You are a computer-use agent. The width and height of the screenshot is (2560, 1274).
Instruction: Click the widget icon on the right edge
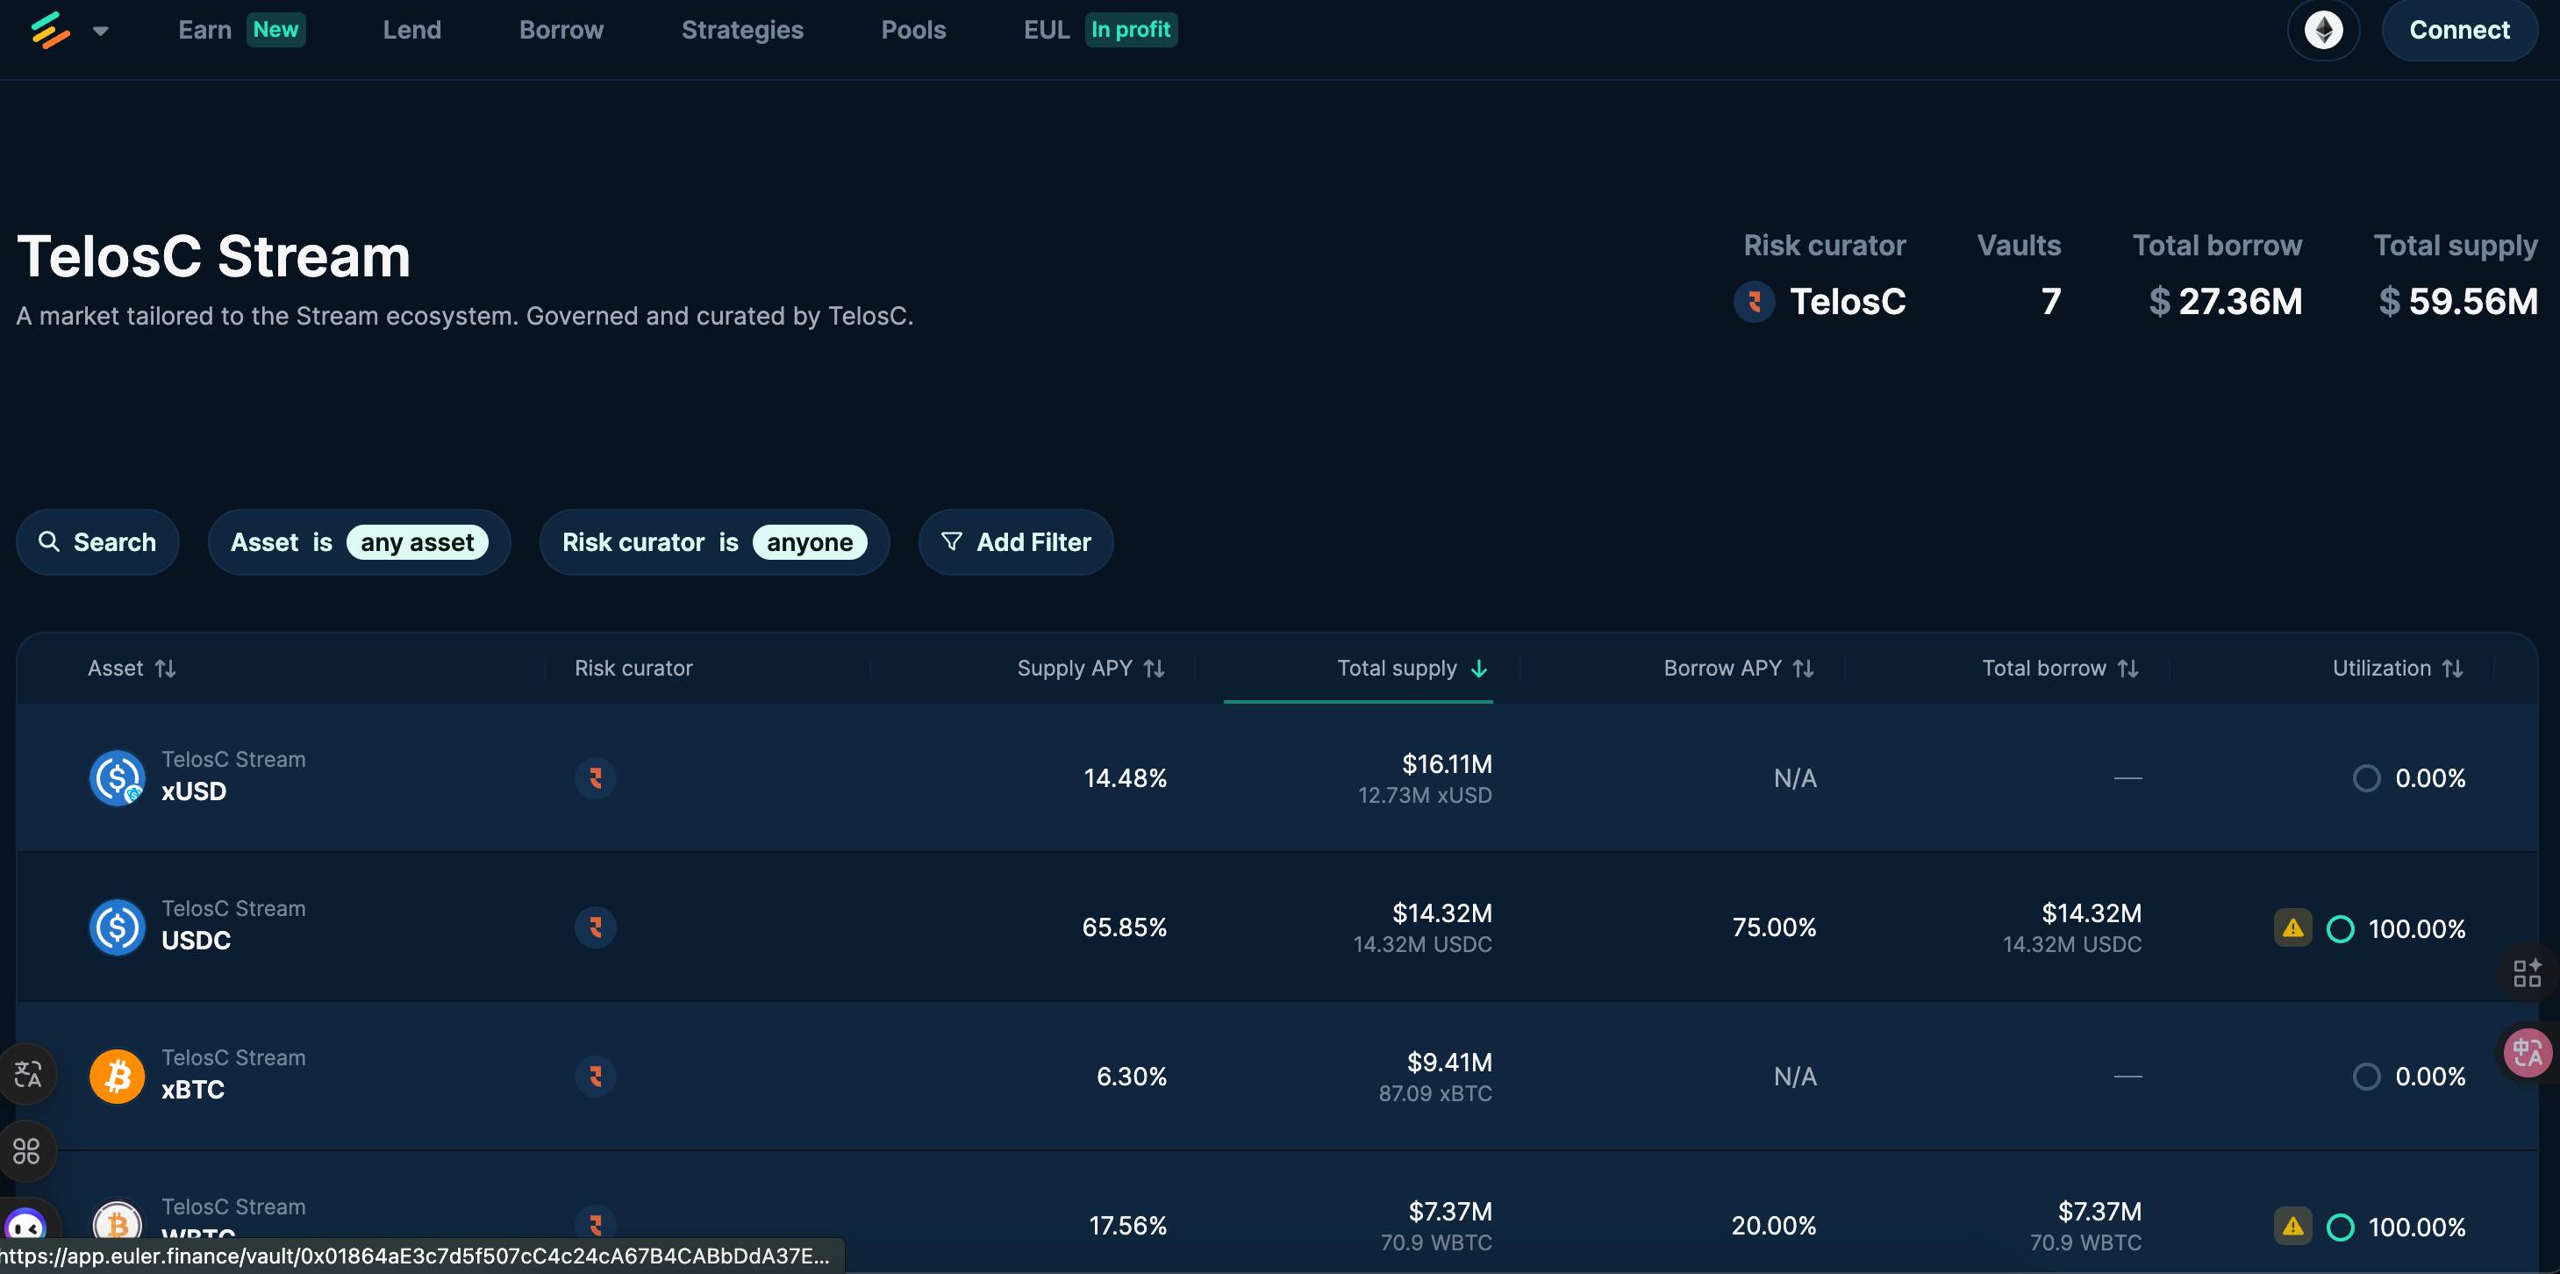point(2528,974)
